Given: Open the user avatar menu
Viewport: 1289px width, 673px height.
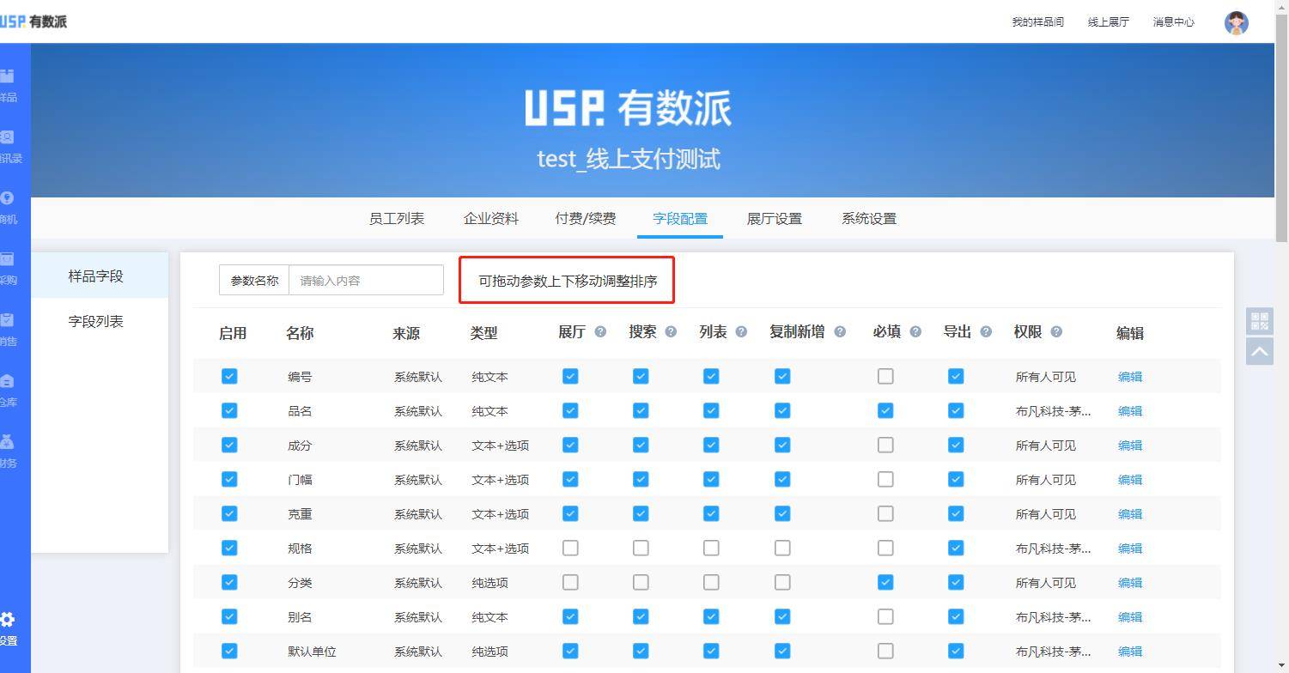Looking at the screenshot, I should [x=1236, y=22].
